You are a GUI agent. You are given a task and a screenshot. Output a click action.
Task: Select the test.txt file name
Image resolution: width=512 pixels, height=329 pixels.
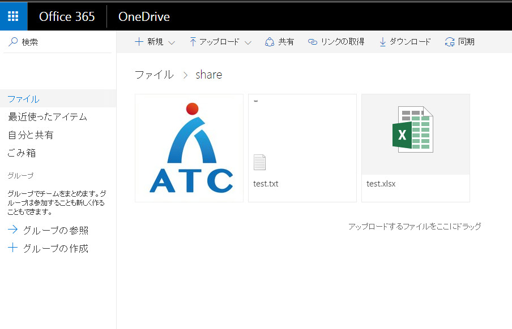266,184
